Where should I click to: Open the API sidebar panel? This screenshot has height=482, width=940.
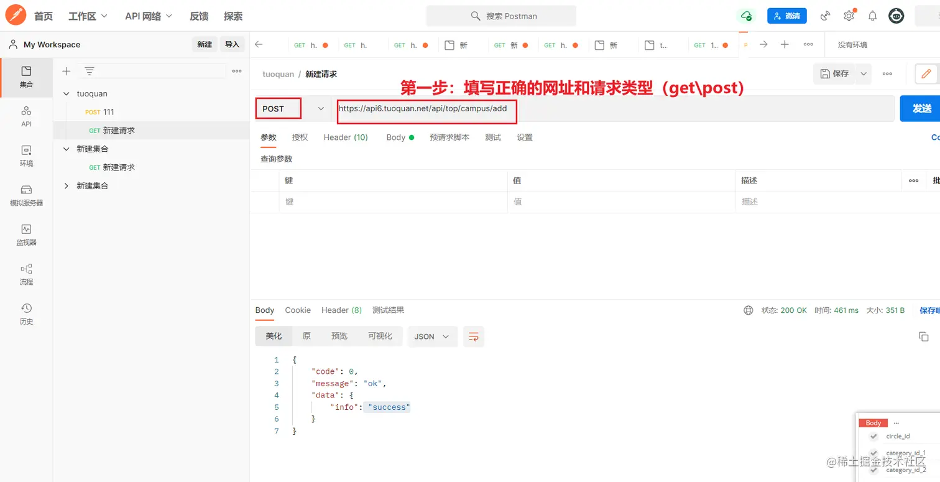click(26, 116)
